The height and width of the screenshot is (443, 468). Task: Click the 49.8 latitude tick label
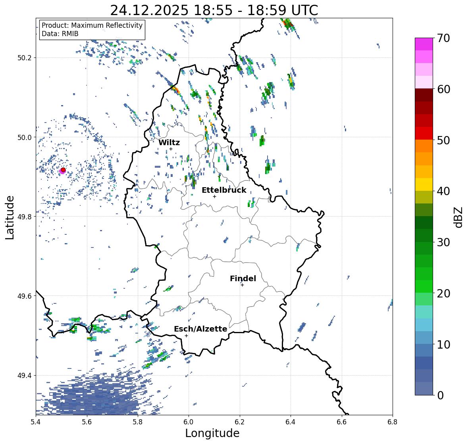25,217
